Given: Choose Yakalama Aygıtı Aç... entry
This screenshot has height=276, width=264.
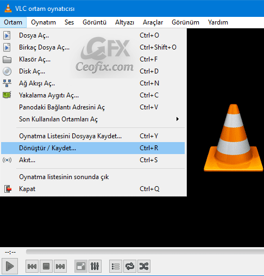Looking at the screenshot, I should click(93, 95).
